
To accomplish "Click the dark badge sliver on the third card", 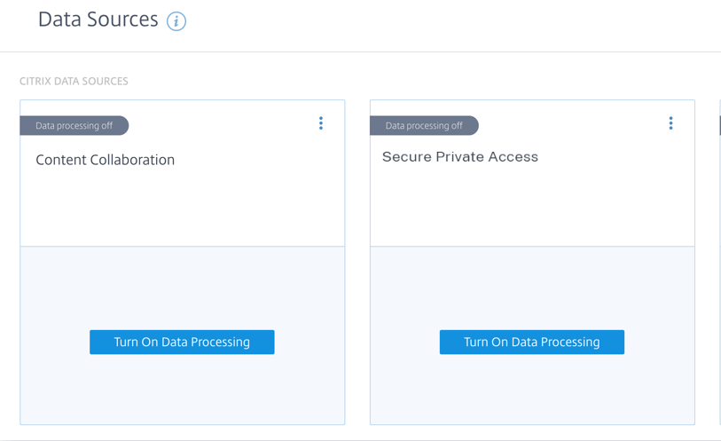I will click(719, 126).
